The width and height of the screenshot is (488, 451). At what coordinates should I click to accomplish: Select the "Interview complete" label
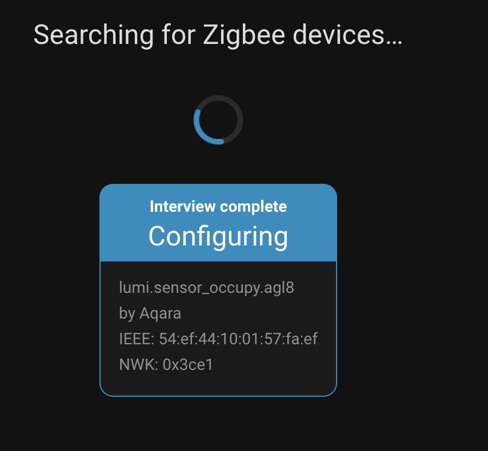[x=218, y=206]
